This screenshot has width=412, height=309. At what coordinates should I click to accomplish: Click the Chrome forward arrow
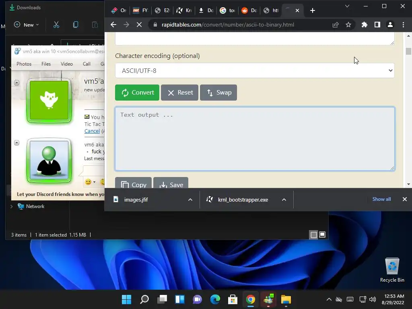tap(126, 25)
